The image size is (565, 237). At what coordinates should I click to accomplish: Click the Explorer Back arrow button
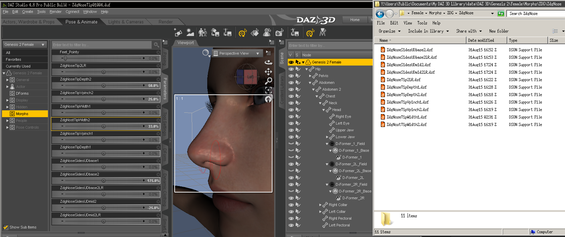380,14
